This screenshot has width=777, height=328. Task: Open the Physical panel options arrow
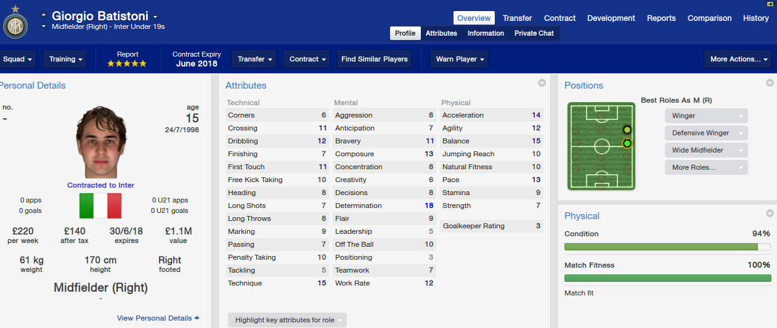770,214
